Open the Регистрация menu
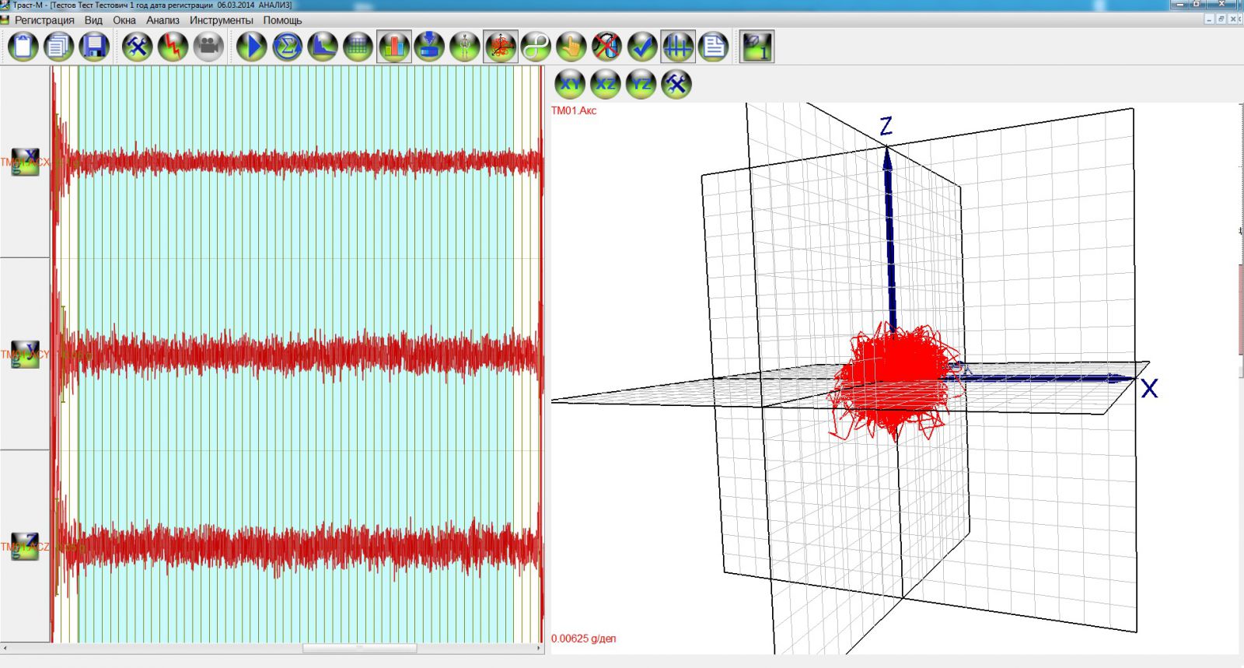Screen dimensions: 1244x668 44,20
